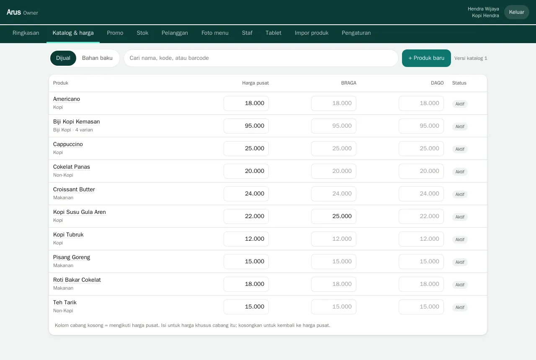This screenshot has height=360, width=536.
Task: Click the Arus logo
Action: point(14,12)
